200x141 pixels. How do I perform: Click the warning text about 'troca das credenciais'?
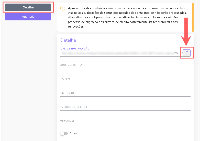pyautogui.click(x=128, y=17)
